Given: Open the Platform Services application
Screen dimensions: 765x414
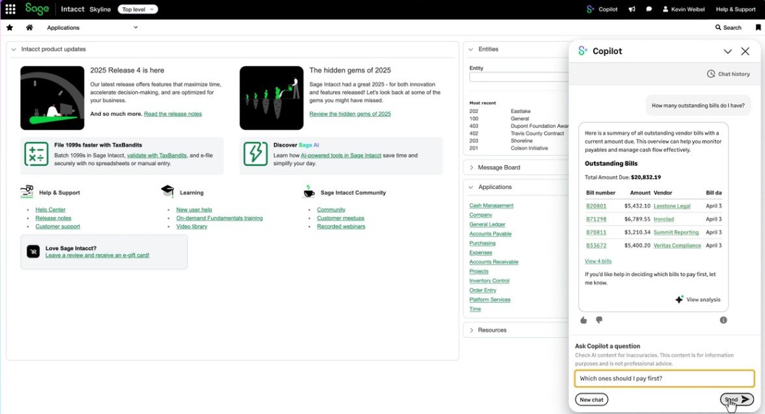Looking at the screenshot, I should click(490, 300).
